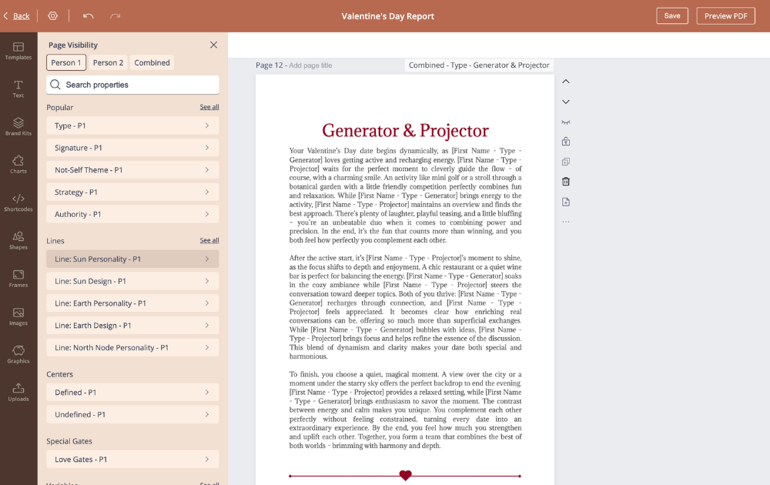Open the Brand Kits panel
Screen dimensions: 770x485
(18, 127)
